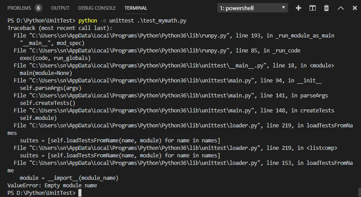The image size is (361, 197).
Task: Click 'exec(code, run_globals)' line
Action: click(55, 58)
